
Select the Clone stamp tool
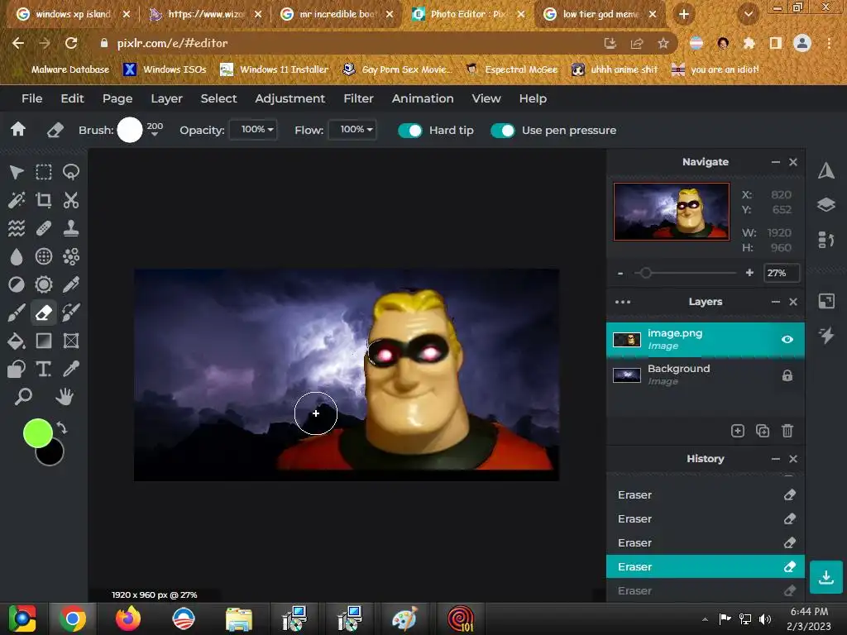71,228
